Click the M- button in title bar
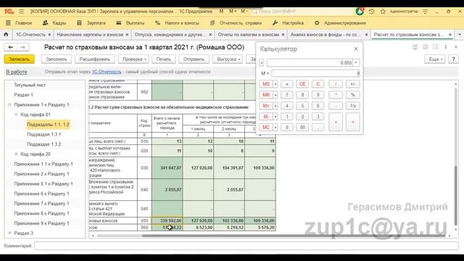The height and width of the screenshot is (261, 464). click(244, 12)
